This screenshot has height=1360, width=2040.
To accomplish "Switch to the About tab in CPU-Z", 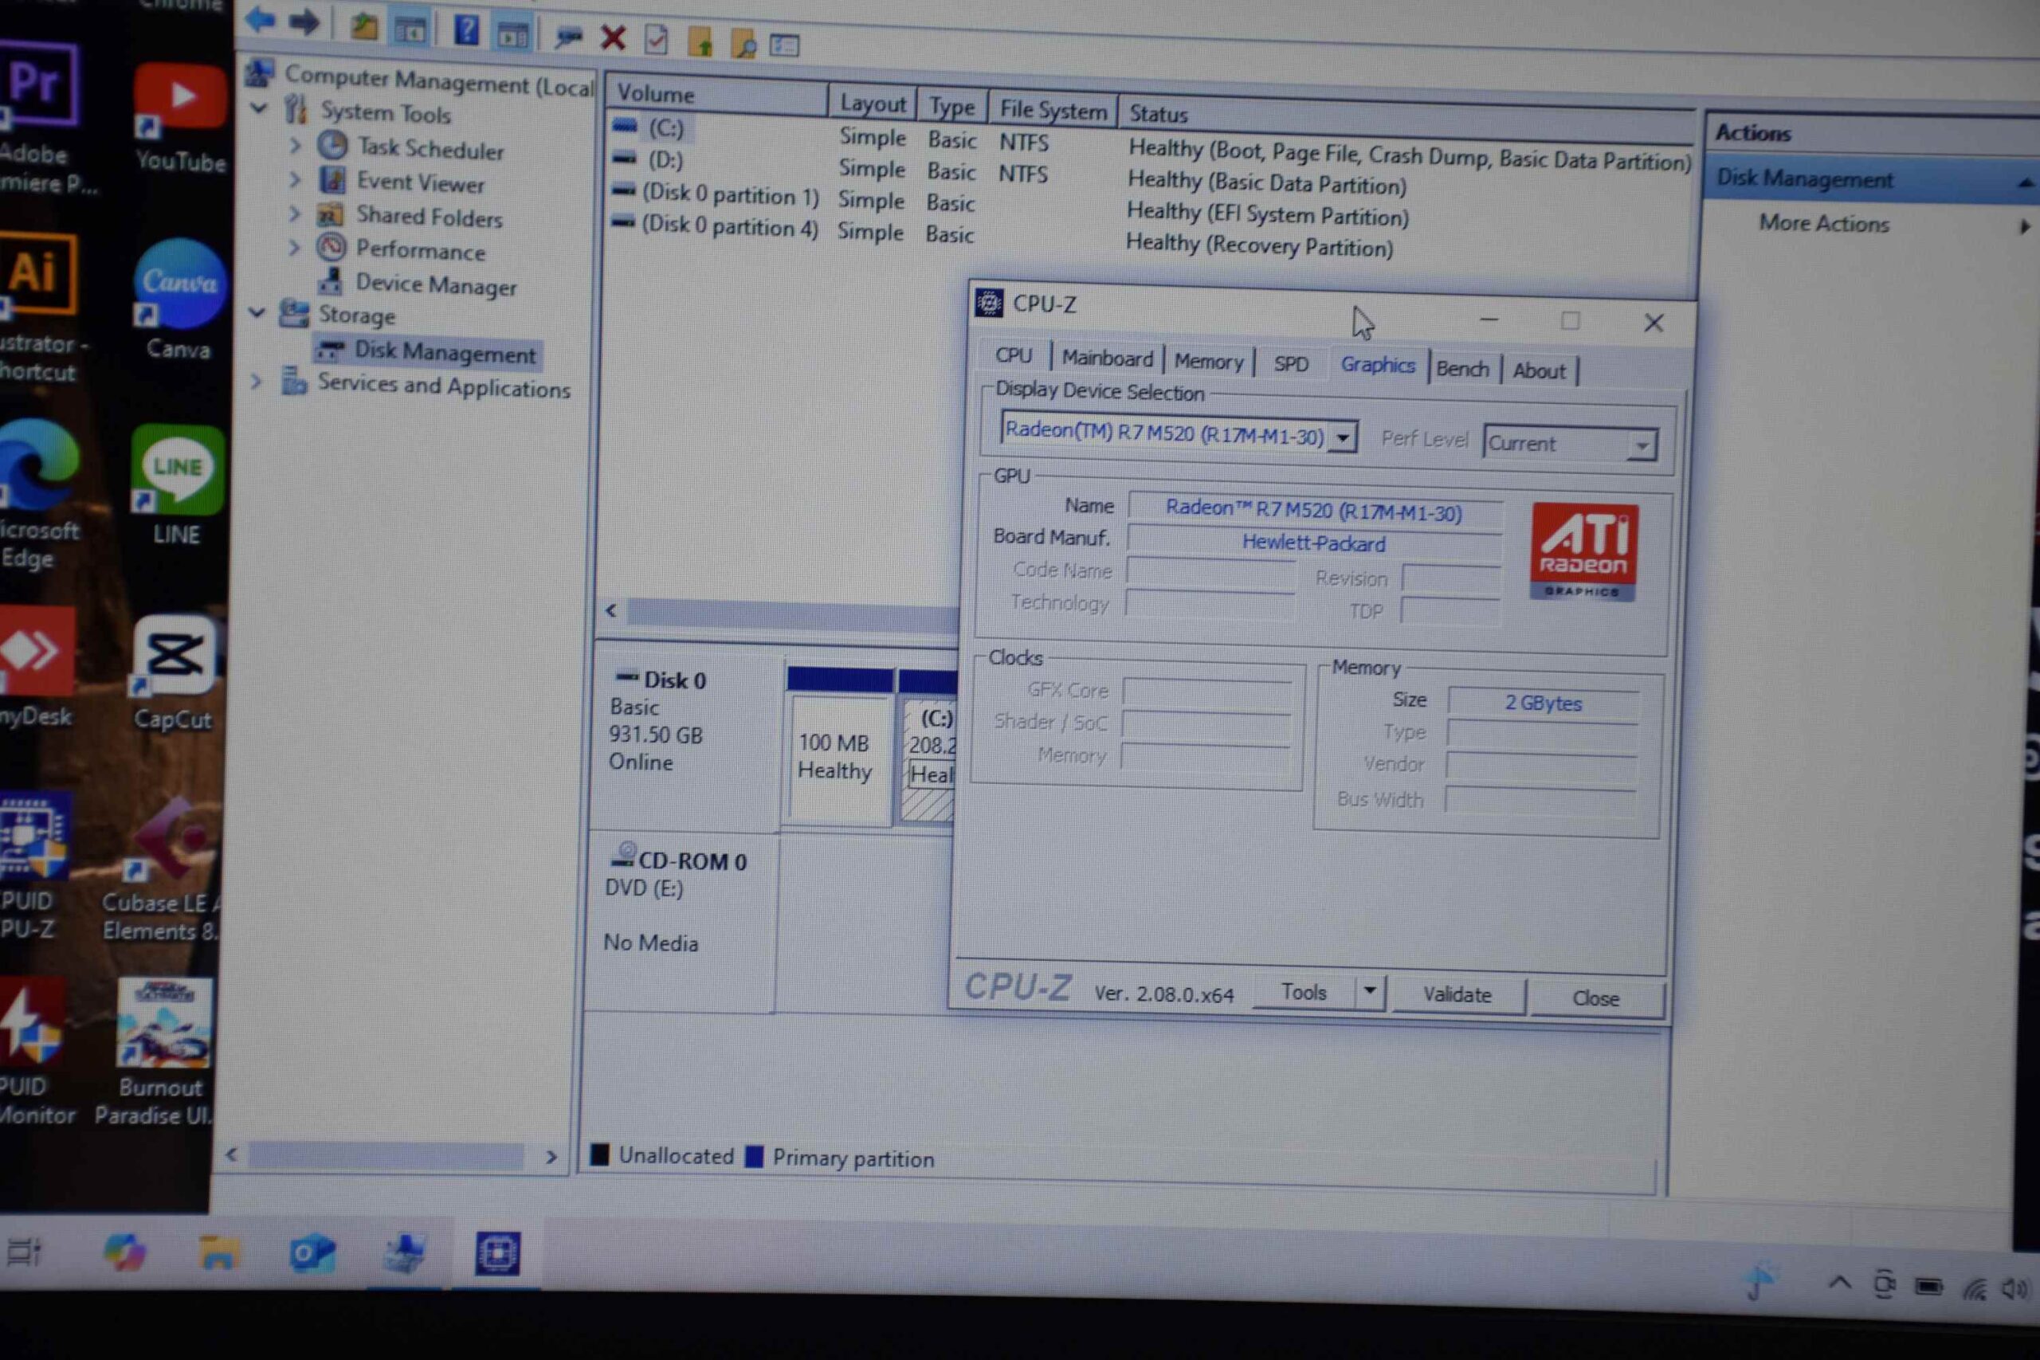I will coord(1539,370).
